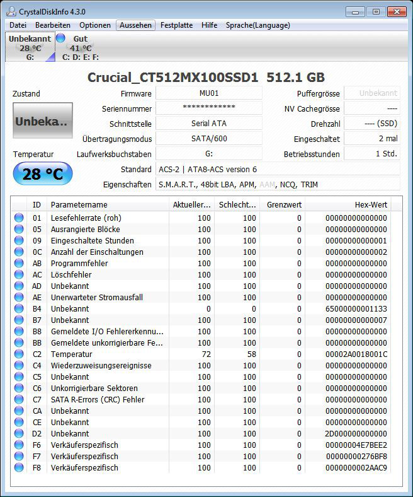
Task: Click the Eingeschaltet value 2 mal
Action: click(x=372, y=139)
